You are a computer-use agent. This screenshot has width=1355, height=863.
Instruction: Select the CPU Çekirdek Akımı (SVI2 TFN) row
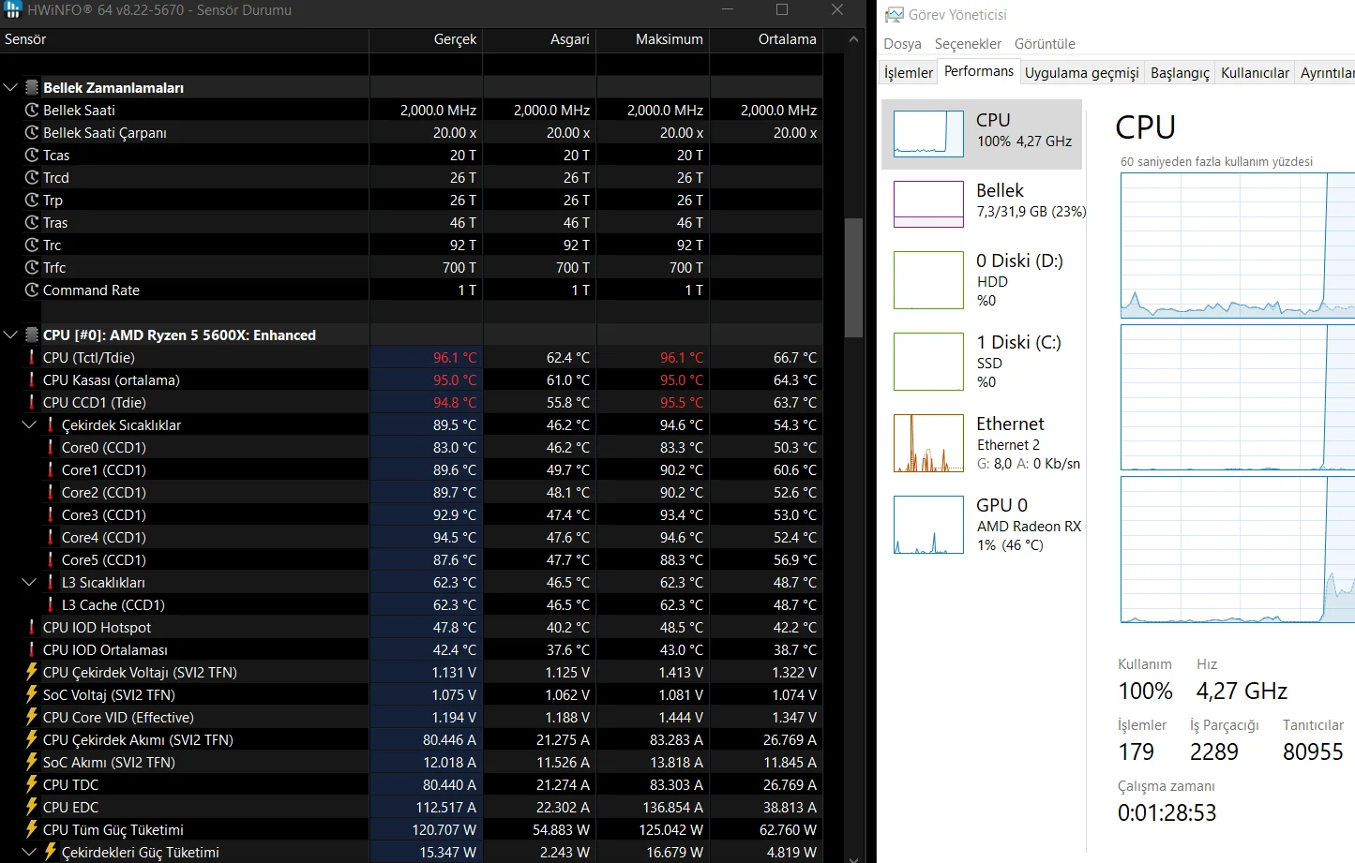pyautogui.click(x=412, y=740)
